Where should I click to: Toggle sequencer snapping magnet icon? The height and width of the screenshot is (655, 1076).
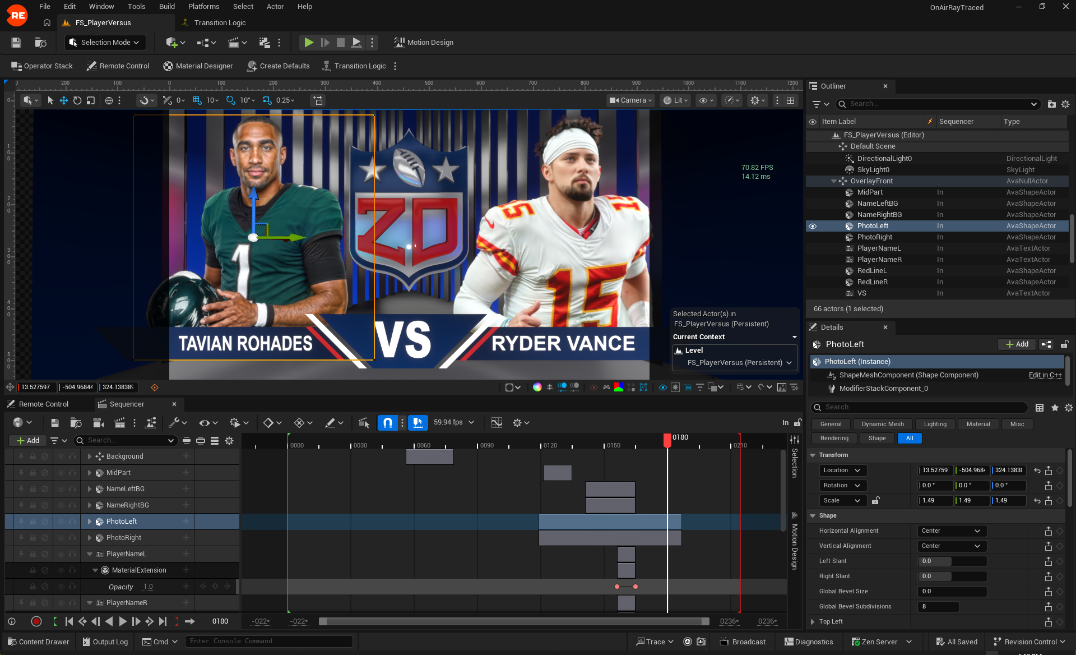click(x=387, y=423)
